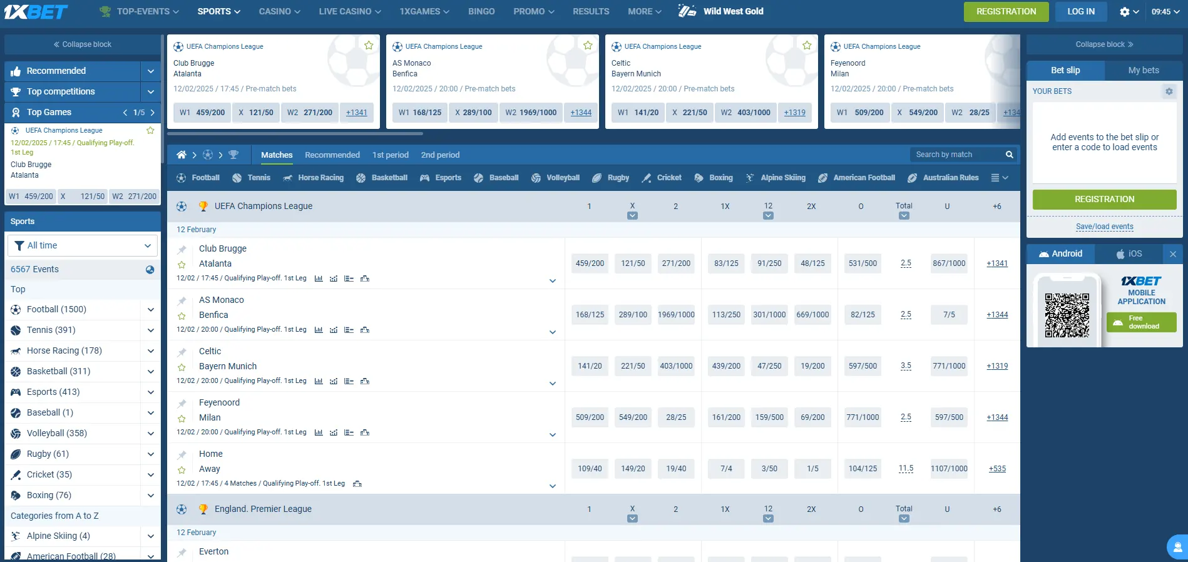Close the mobile app panel

point(1173,253)
